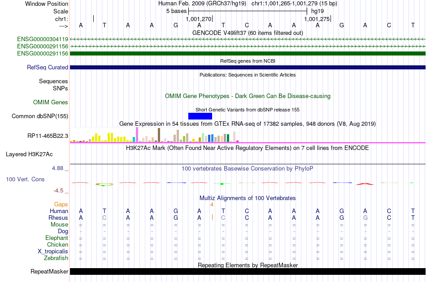Viewport: 426px width, 282px height.
Task: Select the X_tropicalis species label
Action: (x=53, y=252)
